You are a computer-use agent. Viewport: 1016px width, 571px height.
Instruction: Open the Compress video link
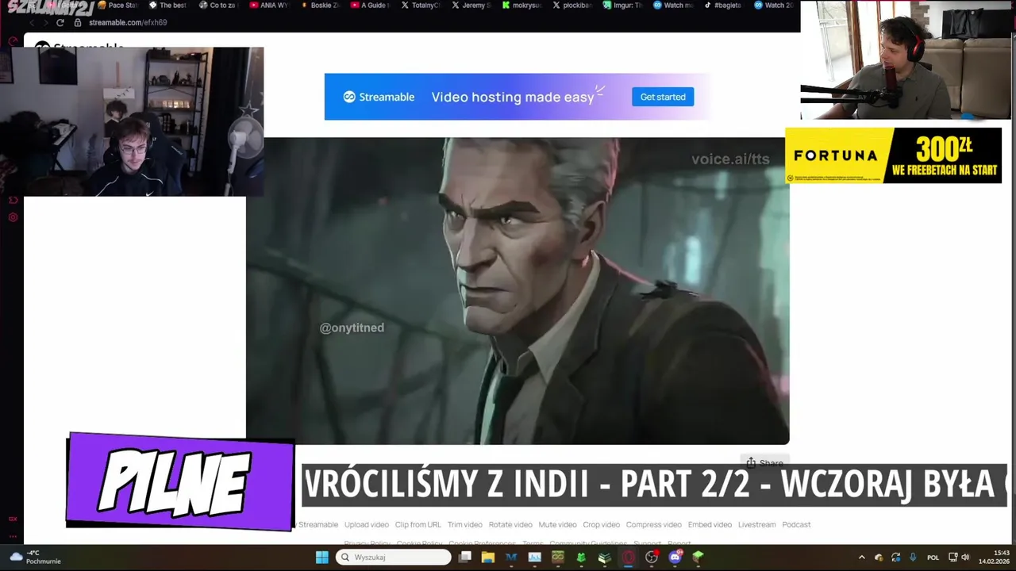click(x=653, y=524)
